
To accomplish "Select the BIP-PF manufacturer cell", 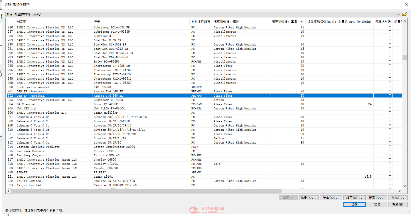I will (x=22, y=172).
